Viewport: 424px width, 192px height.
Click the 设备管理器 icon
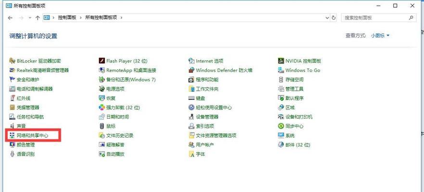(x=191, y=117)
